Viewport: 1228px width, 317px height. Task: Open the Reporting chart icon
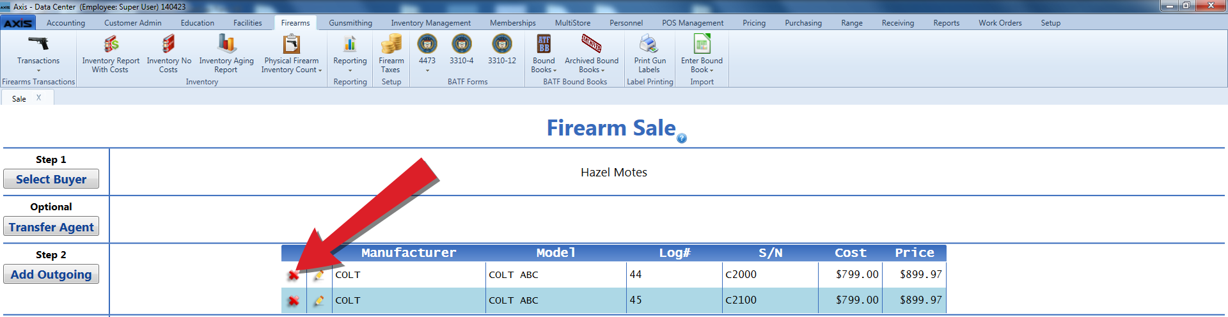tap(350, 44)
